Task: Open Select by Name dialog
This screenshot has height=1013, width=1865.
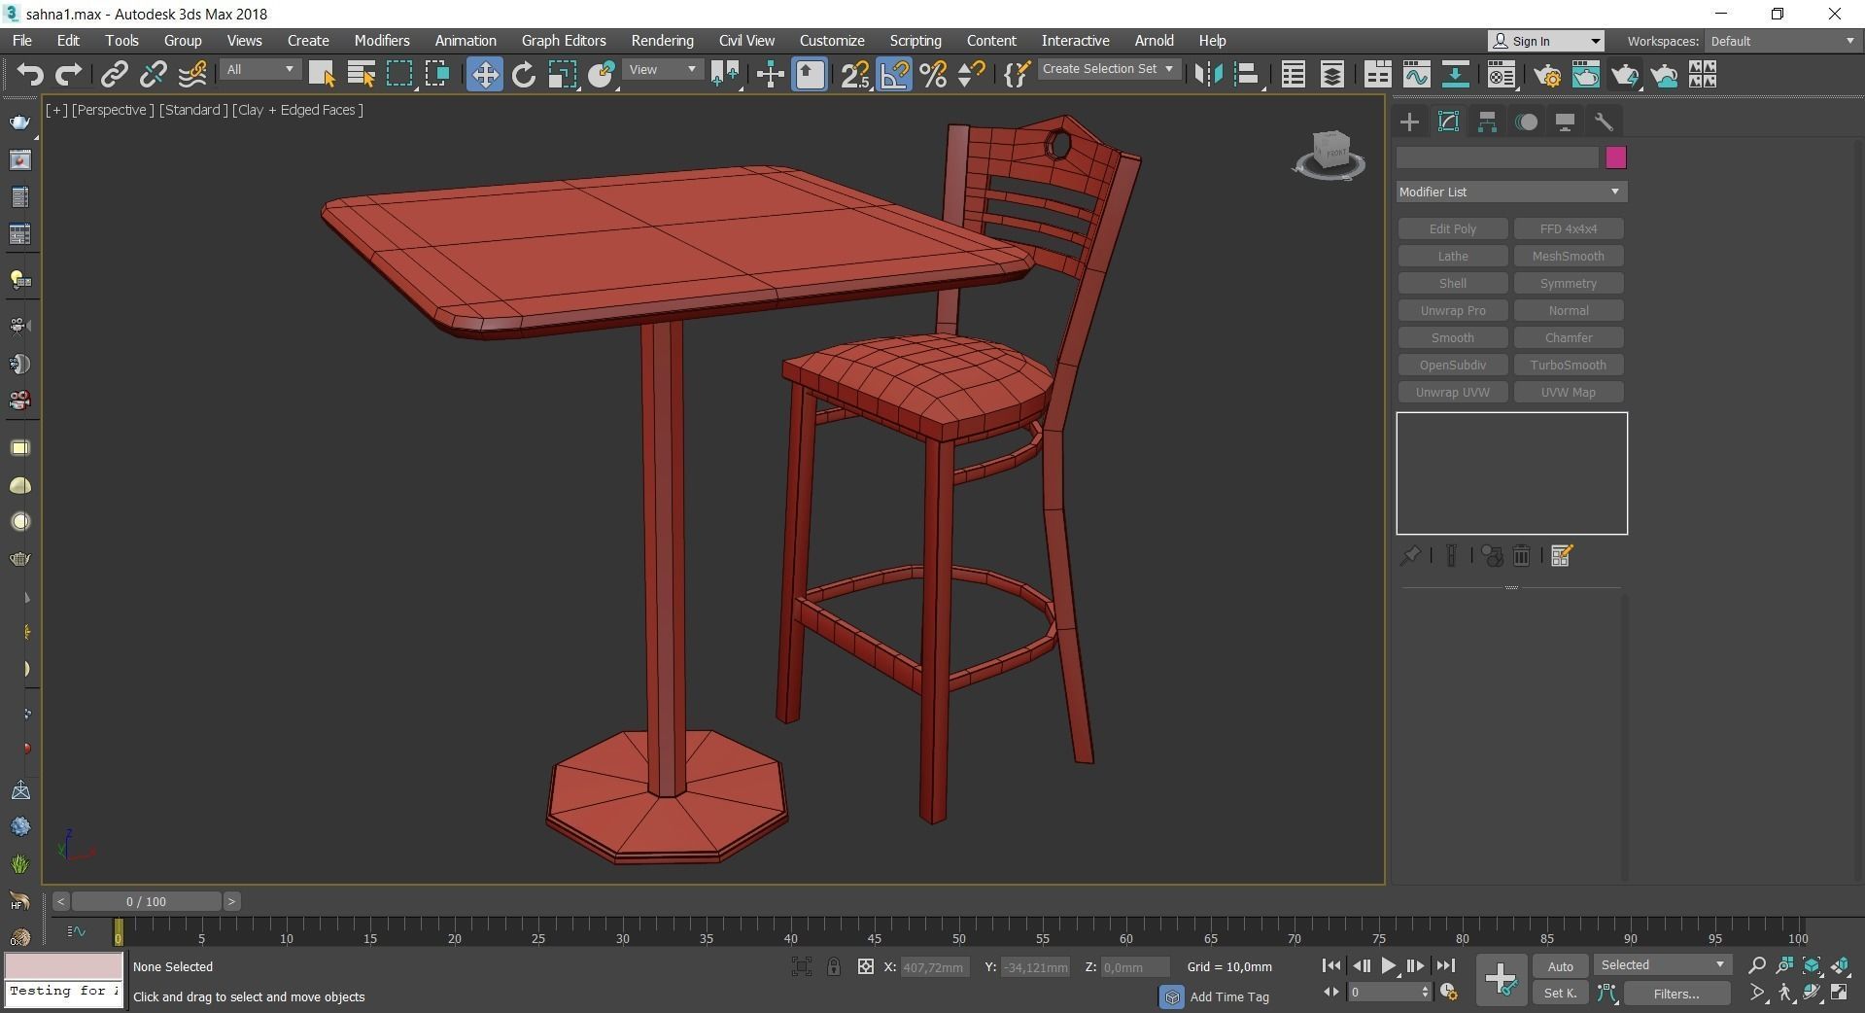Action: 361,75
